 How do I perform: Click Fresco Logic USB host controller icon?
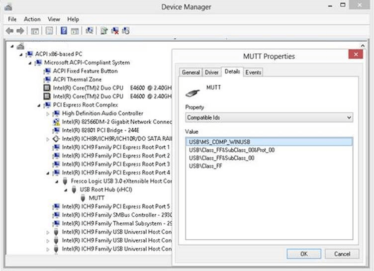(65, 181)
